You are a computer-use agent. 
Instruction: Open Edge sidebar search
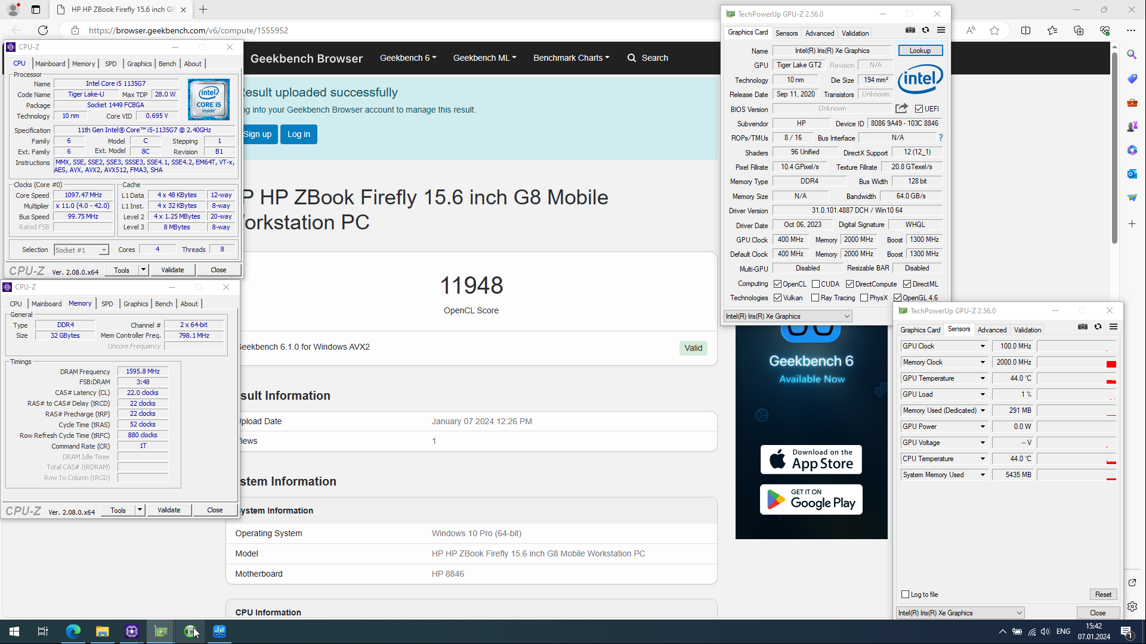(1132, 55)
